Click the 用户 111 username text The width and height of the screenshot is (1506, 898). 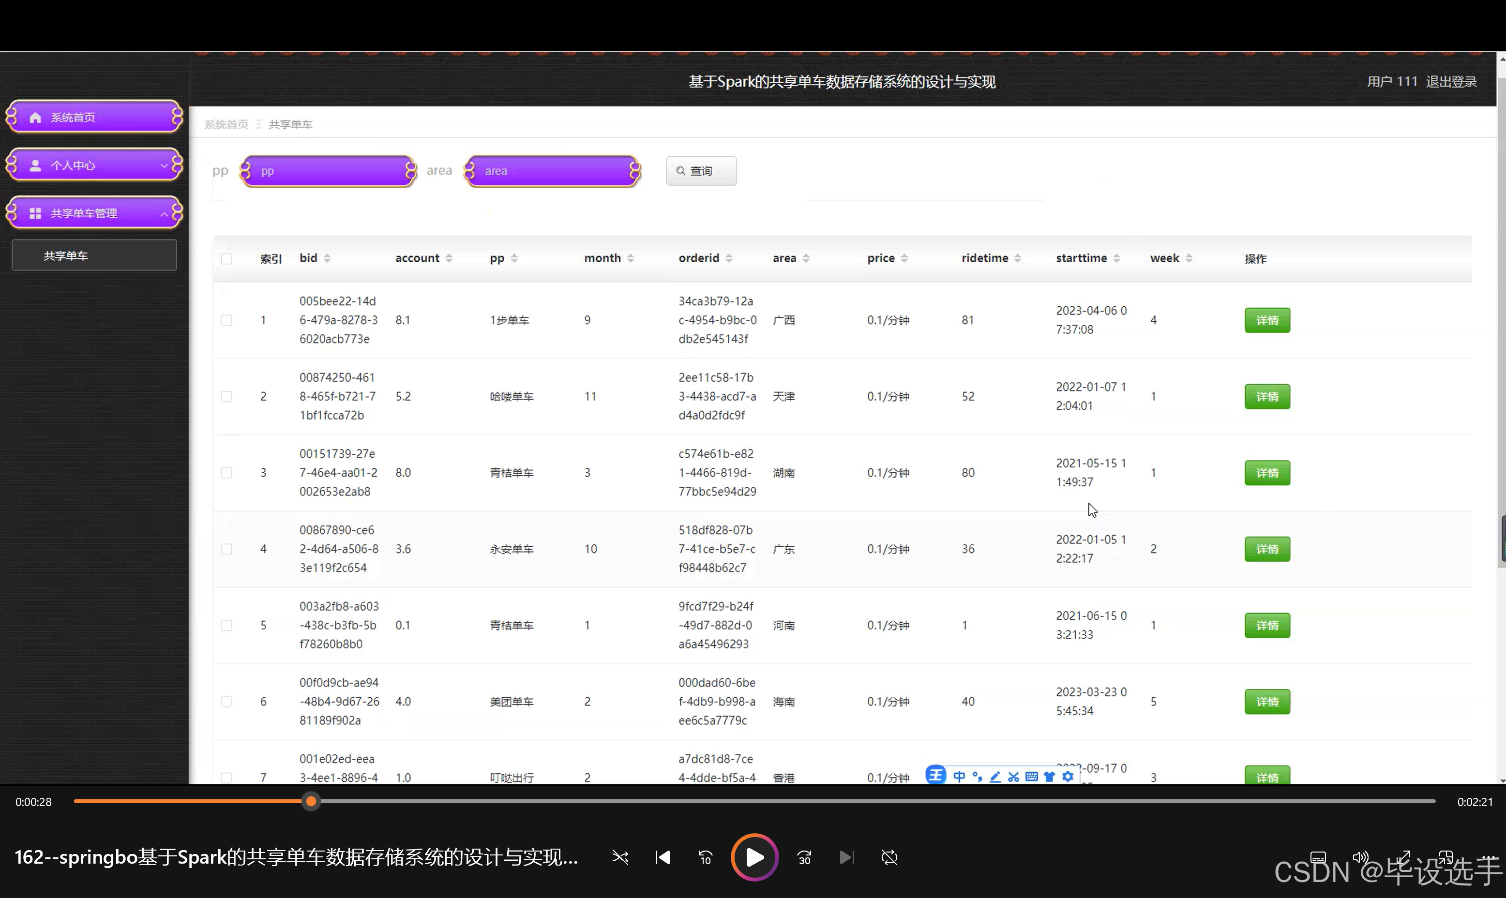click(x=1392, y=82)
